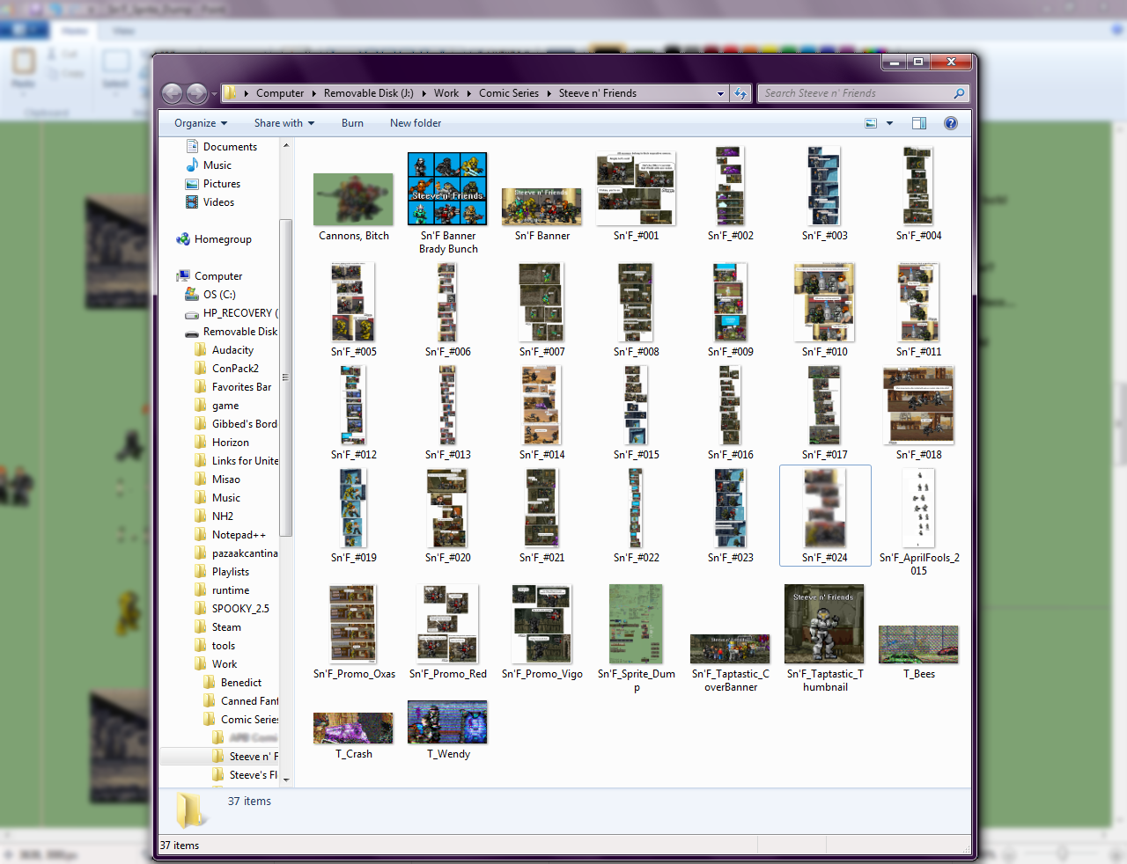Click Removable Disk (J:) in breadcrumb
This screenshot has height=864, width=1127.
pos(368,93)
